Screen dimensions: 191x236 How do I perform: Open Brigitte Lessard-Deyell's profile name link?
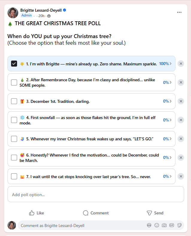click(x=41, y=10)
